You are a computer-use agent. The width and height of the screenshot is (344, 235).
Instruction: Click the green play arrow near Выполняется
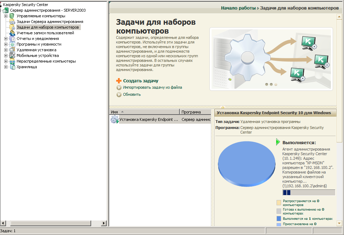pyautogui.click(x=278, y=142)
